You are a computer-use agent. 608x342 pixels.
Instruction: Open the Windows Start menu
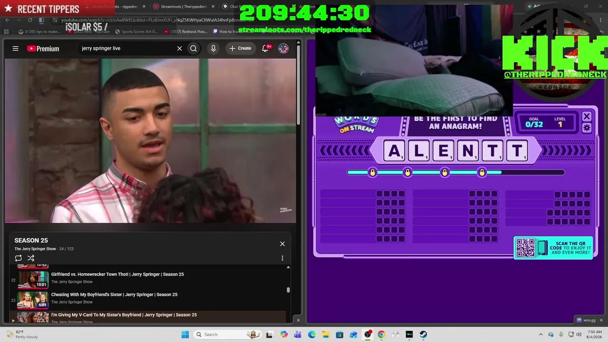(x=185, y=334)
